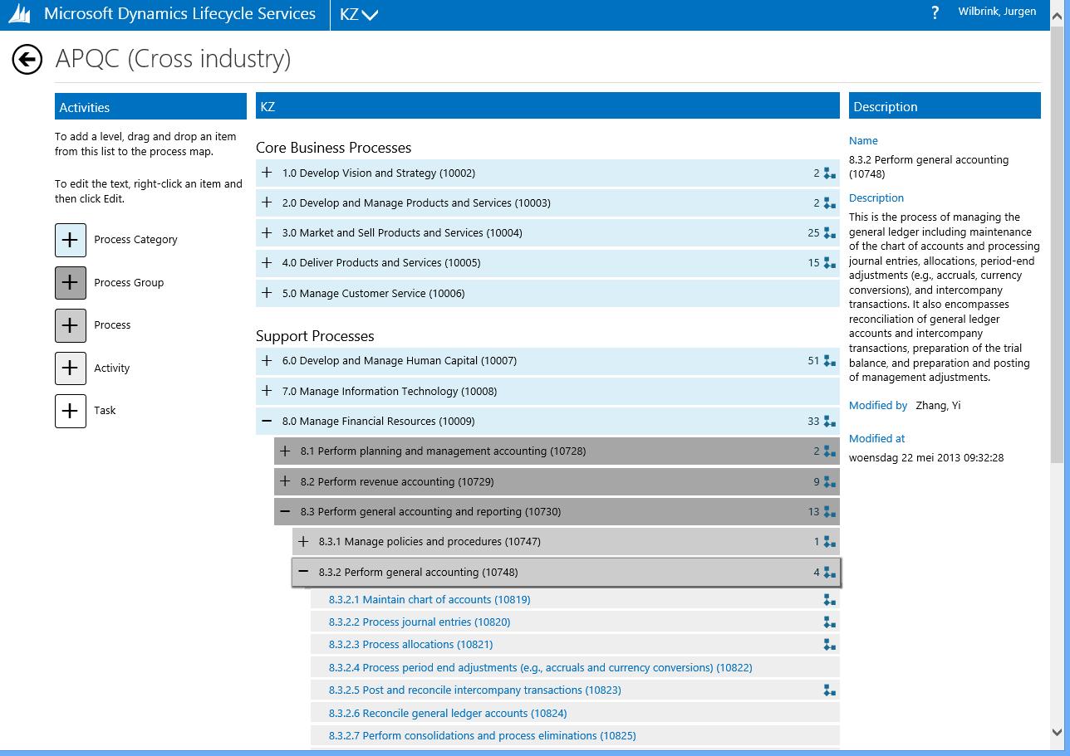Click the back arrow button
This screenshot has height=756, width=1070.
tap(27, 59)
